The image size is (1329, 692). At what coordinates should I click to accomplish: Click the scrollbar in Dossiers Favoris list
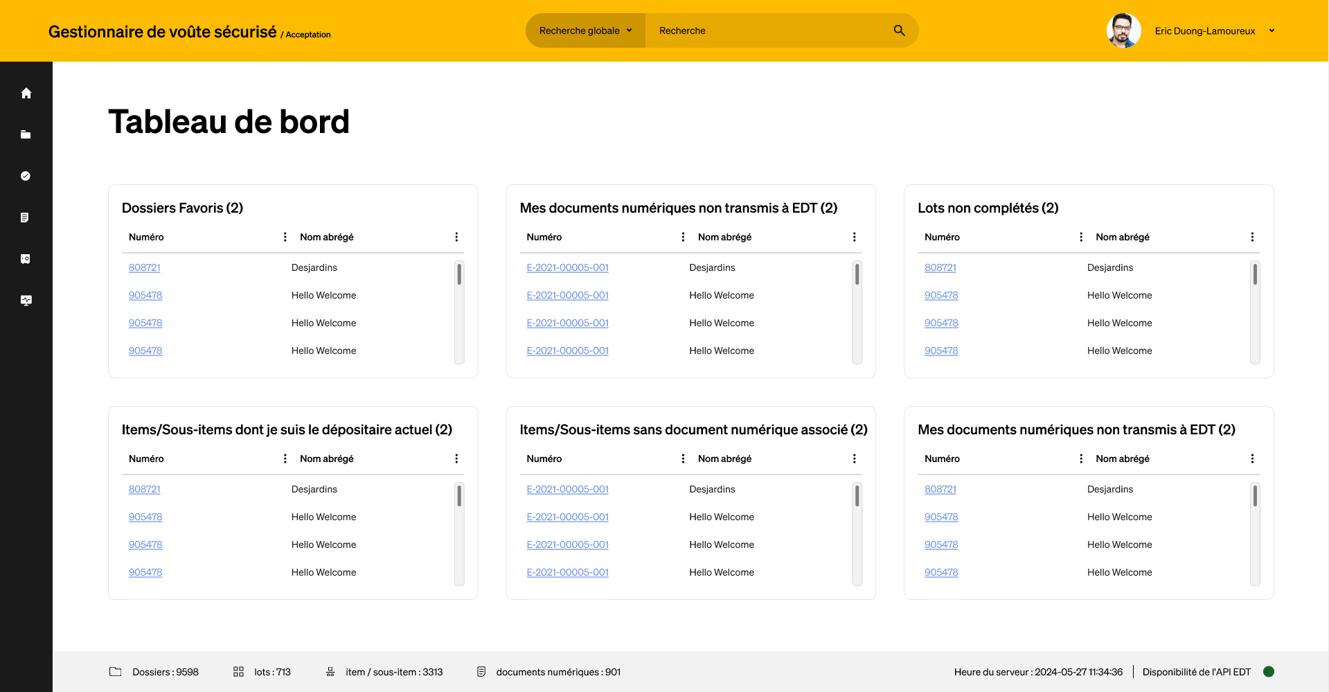pyautogui.click(x=459, y=276)
